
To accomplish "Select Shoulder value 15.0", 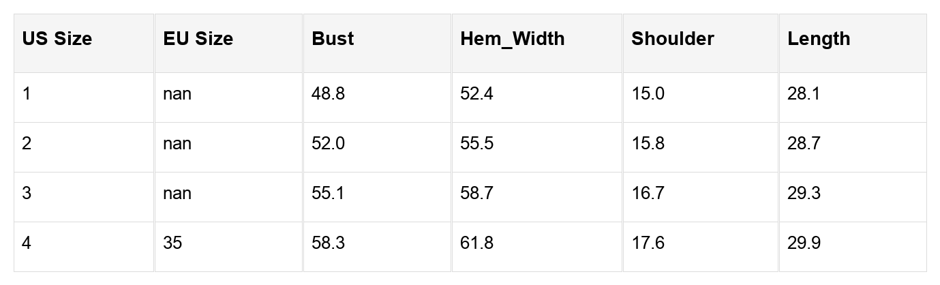I will click(x=648, y=93).
